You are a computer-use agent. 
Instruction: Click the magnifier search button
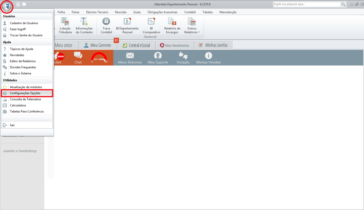click(x=343, y=4)
